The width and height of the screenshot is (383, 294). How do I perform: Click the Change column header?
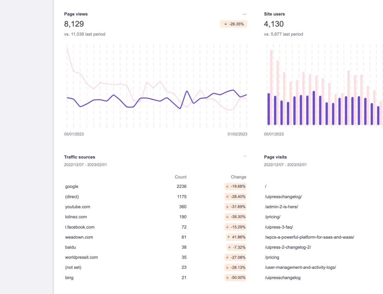[239, 177]
